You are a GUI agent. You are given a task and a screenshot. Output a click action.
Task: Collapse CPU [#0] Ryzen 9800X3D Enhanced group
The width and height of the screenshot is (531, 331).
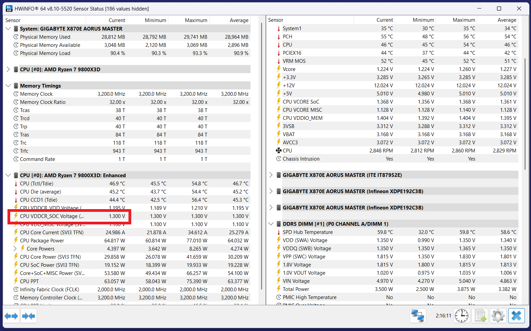click(8, 176)
